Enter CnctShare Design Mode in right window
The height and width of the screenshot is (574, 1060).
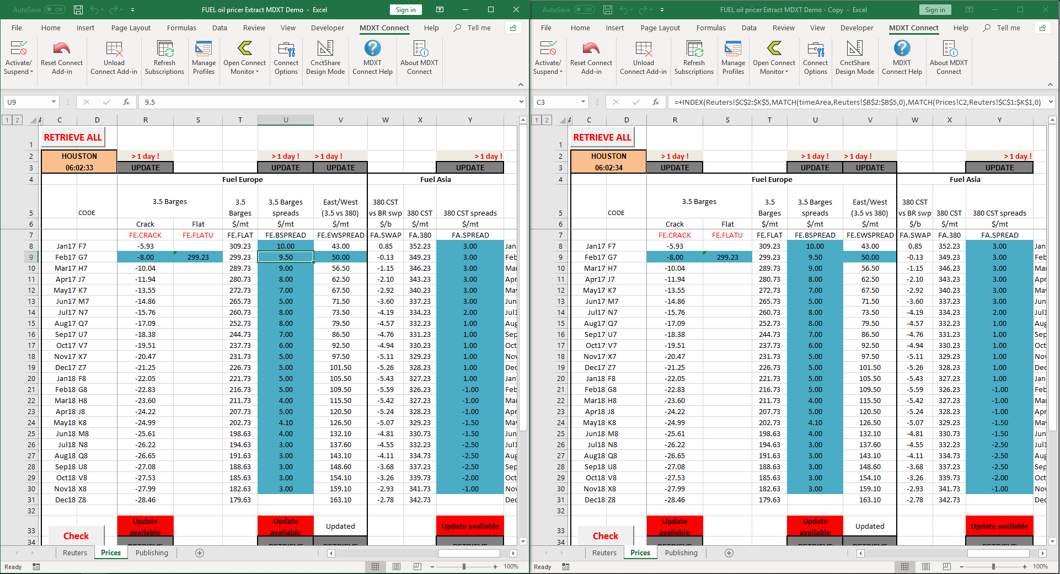[x=855, y=57]
